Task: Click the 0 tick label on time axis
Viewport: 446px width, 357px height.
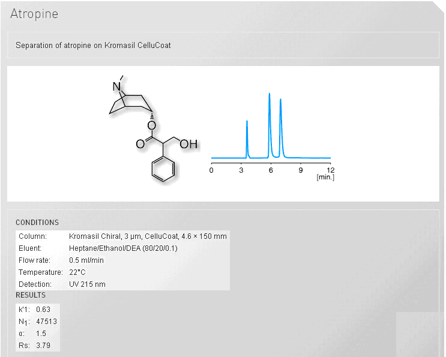Action: tap(211, 170)
